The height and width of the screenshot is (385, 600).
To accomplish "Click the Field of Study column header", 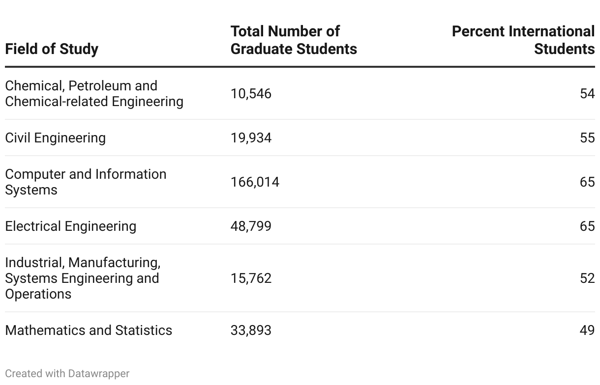I will pos(52,49).
